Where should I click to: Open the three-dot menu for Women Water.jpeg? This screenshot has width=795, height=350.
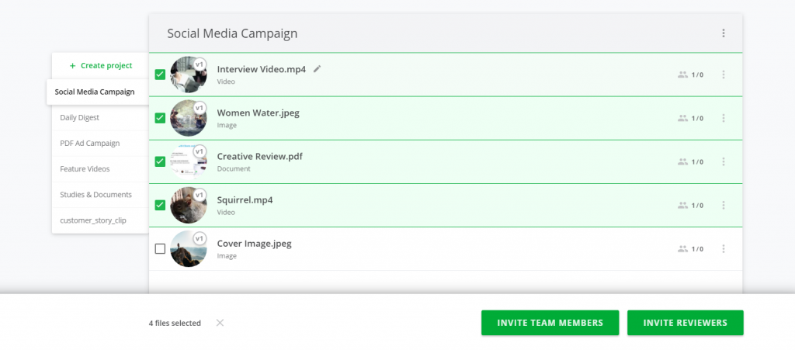[x=724, y=118]
